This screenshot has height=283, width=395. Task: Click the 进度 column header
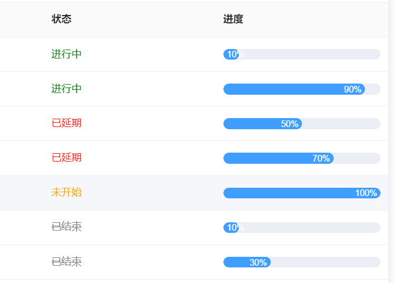point(233,19)
